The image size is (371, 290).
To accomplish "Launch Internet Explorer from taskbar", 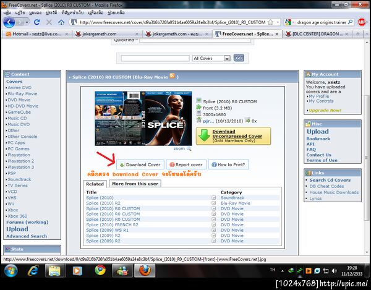I will click(x=33, y=271).
